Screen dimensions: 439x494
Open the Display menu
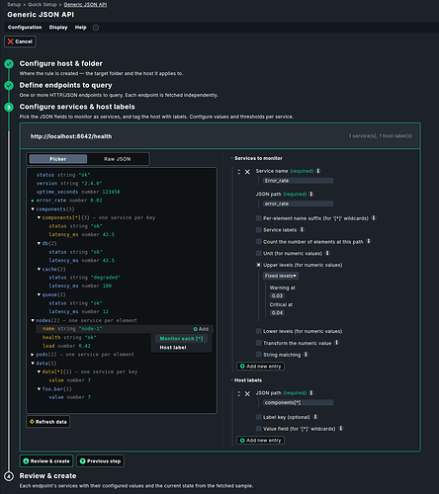coord(58,28)
